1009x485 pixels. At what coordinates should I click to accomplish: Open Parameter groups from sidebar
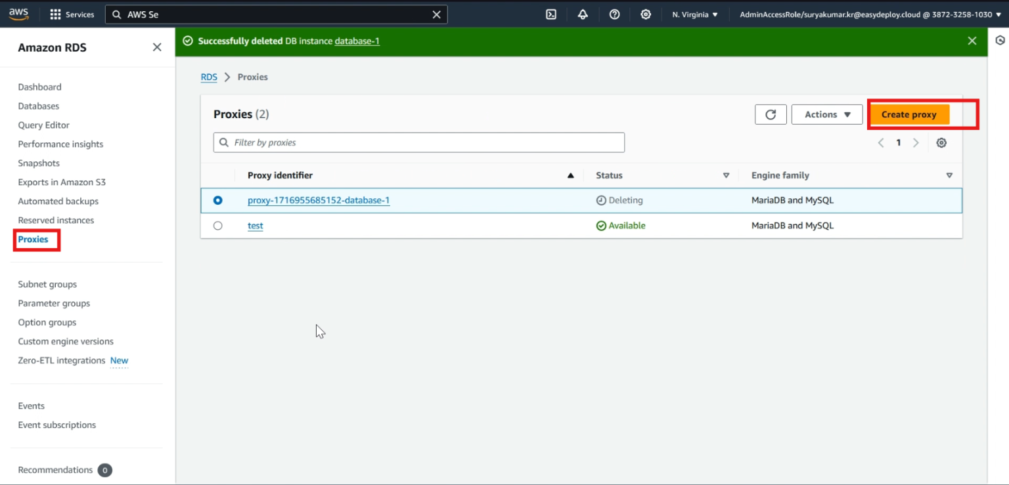(x=54, y=303)
